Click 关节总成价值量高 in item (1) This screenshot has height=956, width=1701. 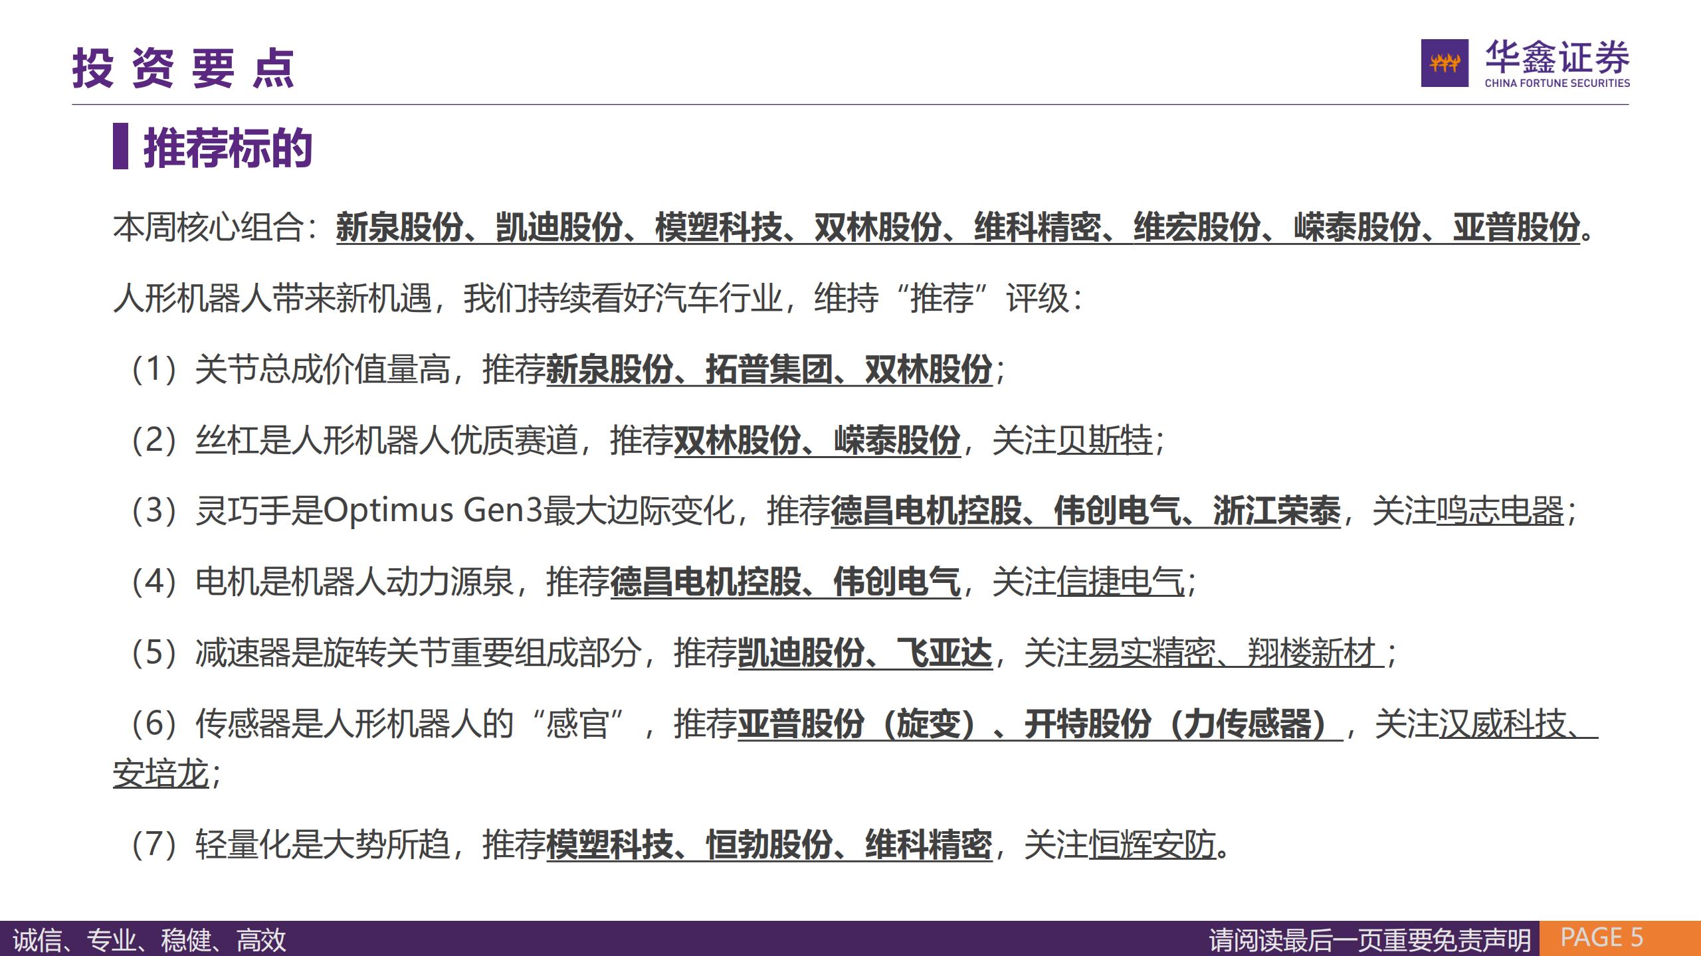pos(322,369)
